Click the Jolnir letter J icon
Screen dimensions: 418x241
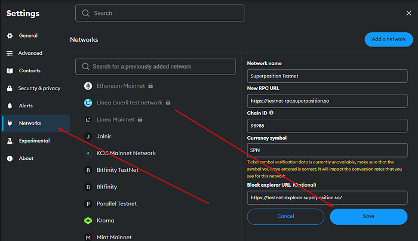pos(88,137)
